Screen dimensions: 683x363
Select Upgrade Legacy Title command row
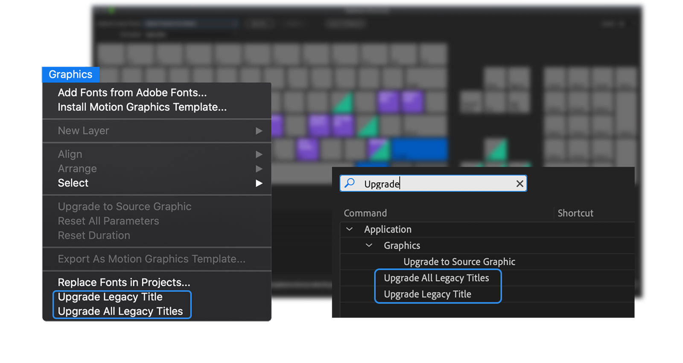[x=427, y=294]
